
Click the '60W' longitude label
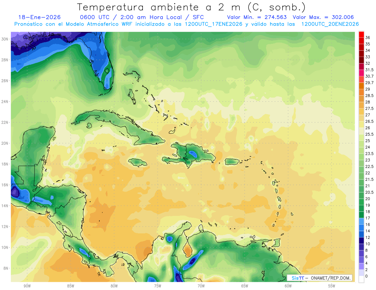(x=288, y=286)
